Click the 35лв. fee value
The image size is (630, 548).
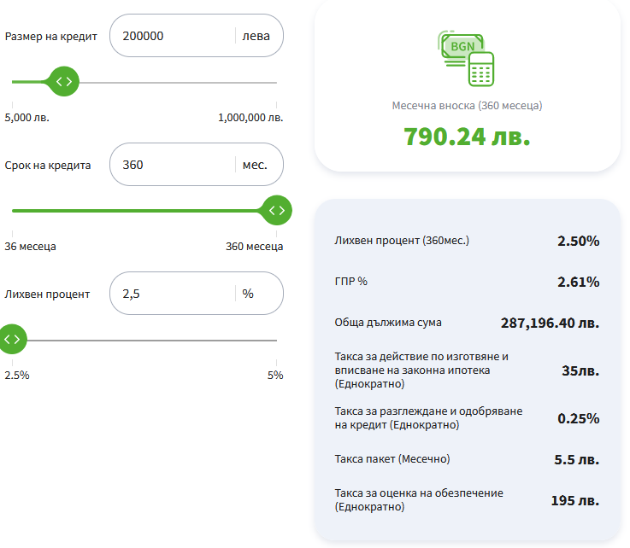pyautogui.click(x=580, y=370)
